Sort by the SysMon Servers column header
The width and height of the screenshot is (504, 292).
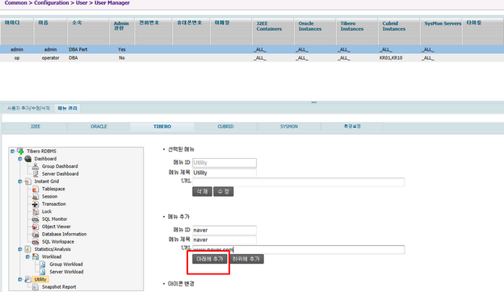click(x=441, y=31)
